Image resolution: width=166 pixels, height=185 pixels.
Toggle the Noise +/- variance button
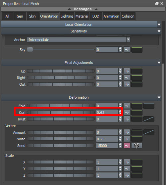127,139
